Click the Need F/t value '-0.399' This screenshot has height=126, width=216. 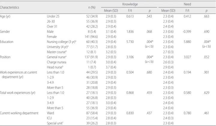coord(187,32)
